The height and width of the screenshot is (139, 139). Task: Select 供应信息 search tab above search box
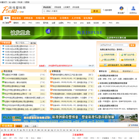(x=47, y=7)
